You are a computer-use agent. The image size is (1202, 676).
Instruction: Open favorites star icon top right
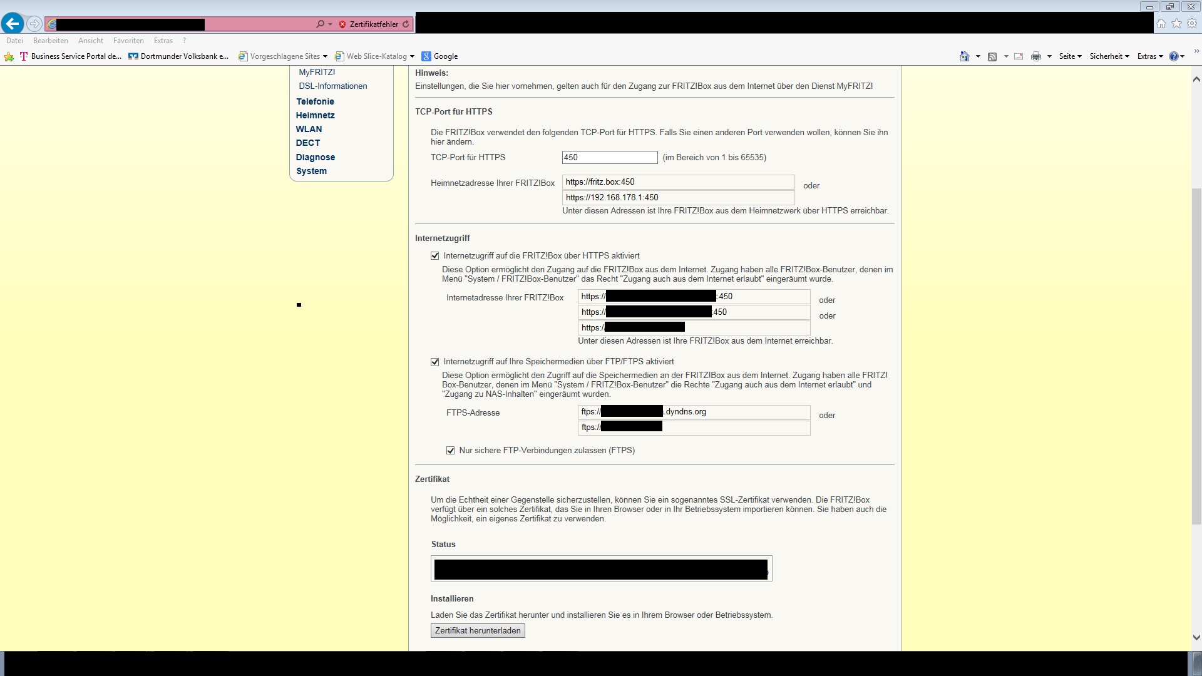1176,23
